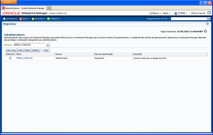Open the Alvos targets menu
Image resolution: width=213 pixels, height=135 pixels.
tap(26, 19)
